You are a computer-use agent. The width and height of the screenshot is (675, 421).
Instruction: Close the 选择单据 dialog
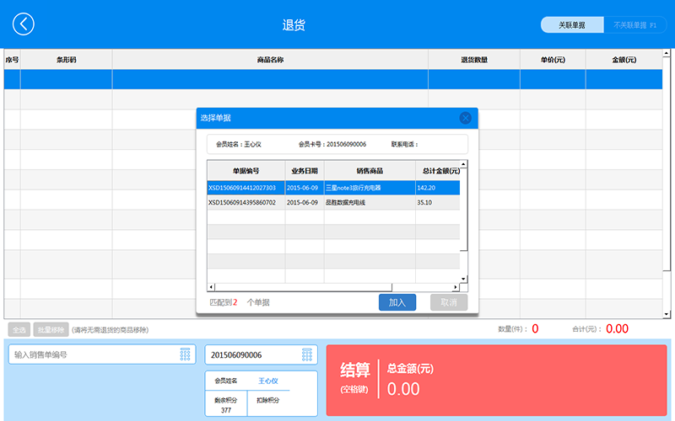(x=465, y=119)
